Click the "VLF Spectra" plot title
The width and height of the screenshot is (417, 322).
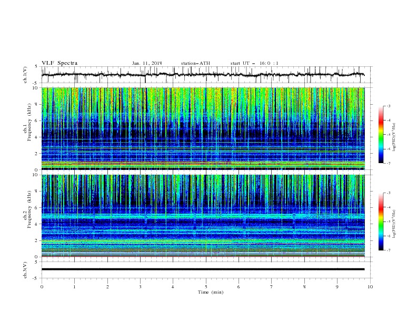tap(59, 63)
